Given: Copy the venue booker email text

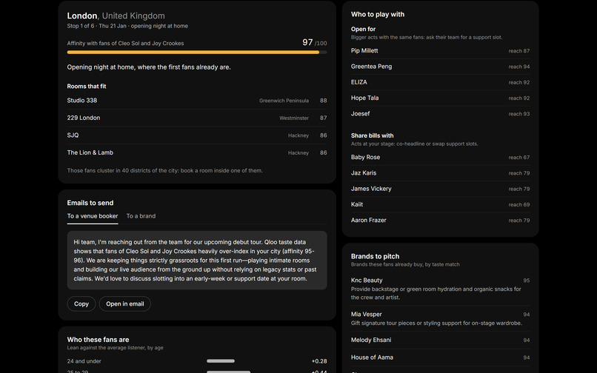Looking at the screenshot, I should [81, 303].
